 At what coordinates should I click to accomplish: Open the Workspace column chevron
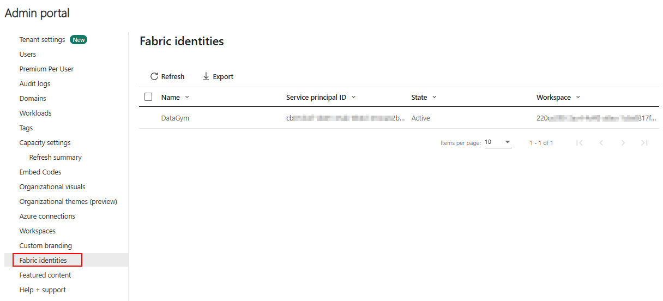(578, 97)
